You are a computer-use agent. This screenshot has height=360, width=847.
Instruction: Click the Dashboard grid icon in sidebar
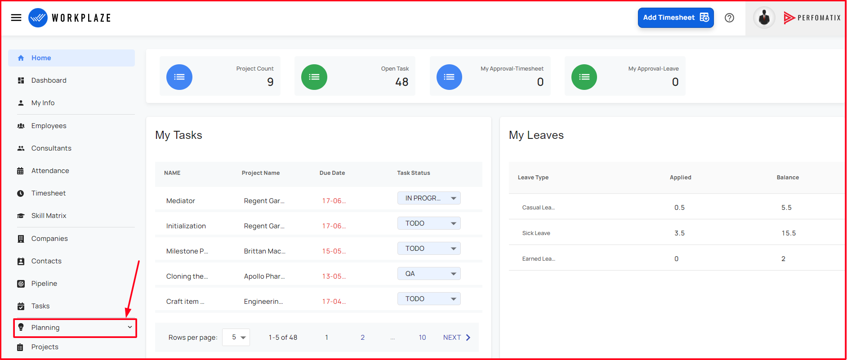pos(21,80)
